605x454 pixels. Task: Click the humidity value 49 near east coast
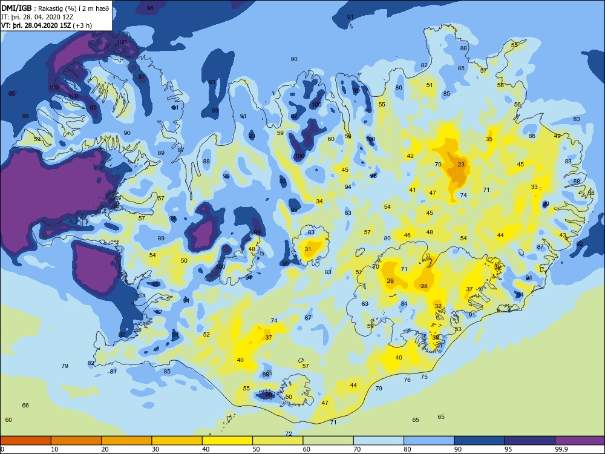pyautogui.click(x=557, y=136)
